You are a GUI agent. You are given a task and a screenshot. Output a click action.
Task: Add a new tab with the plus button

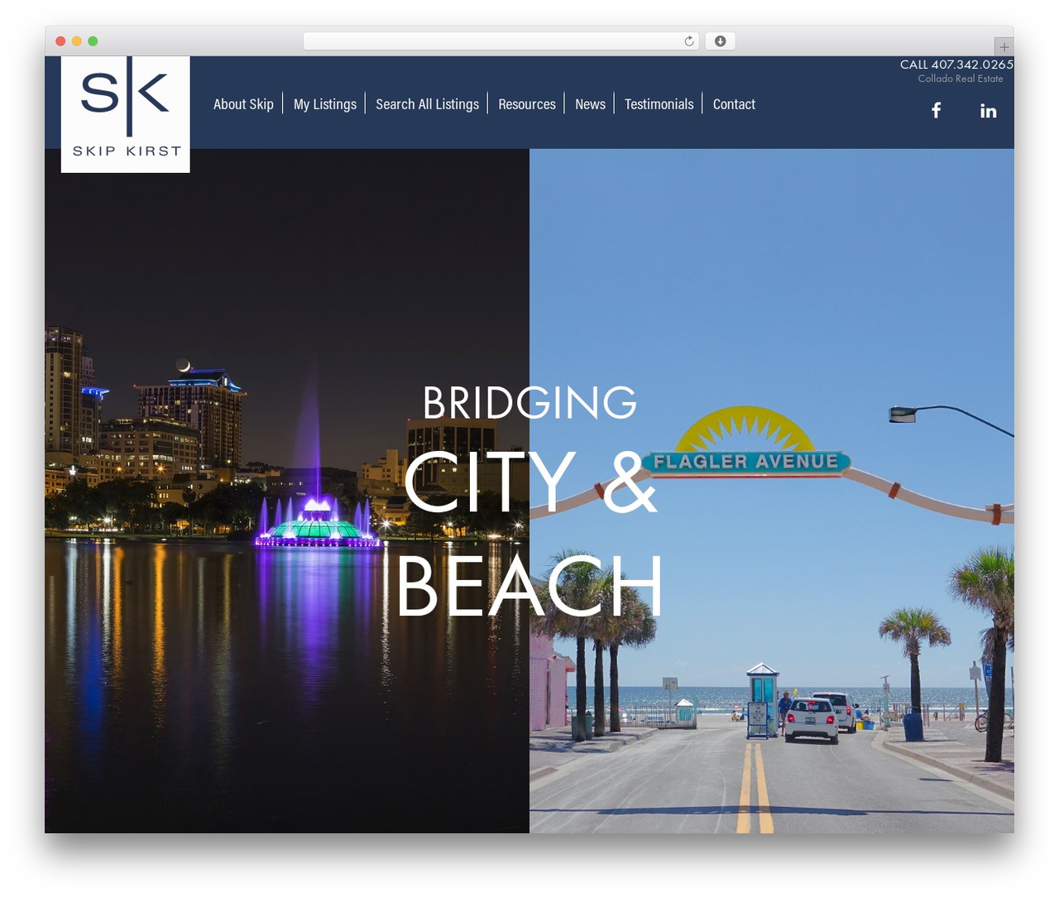(x=1004, y=47)
